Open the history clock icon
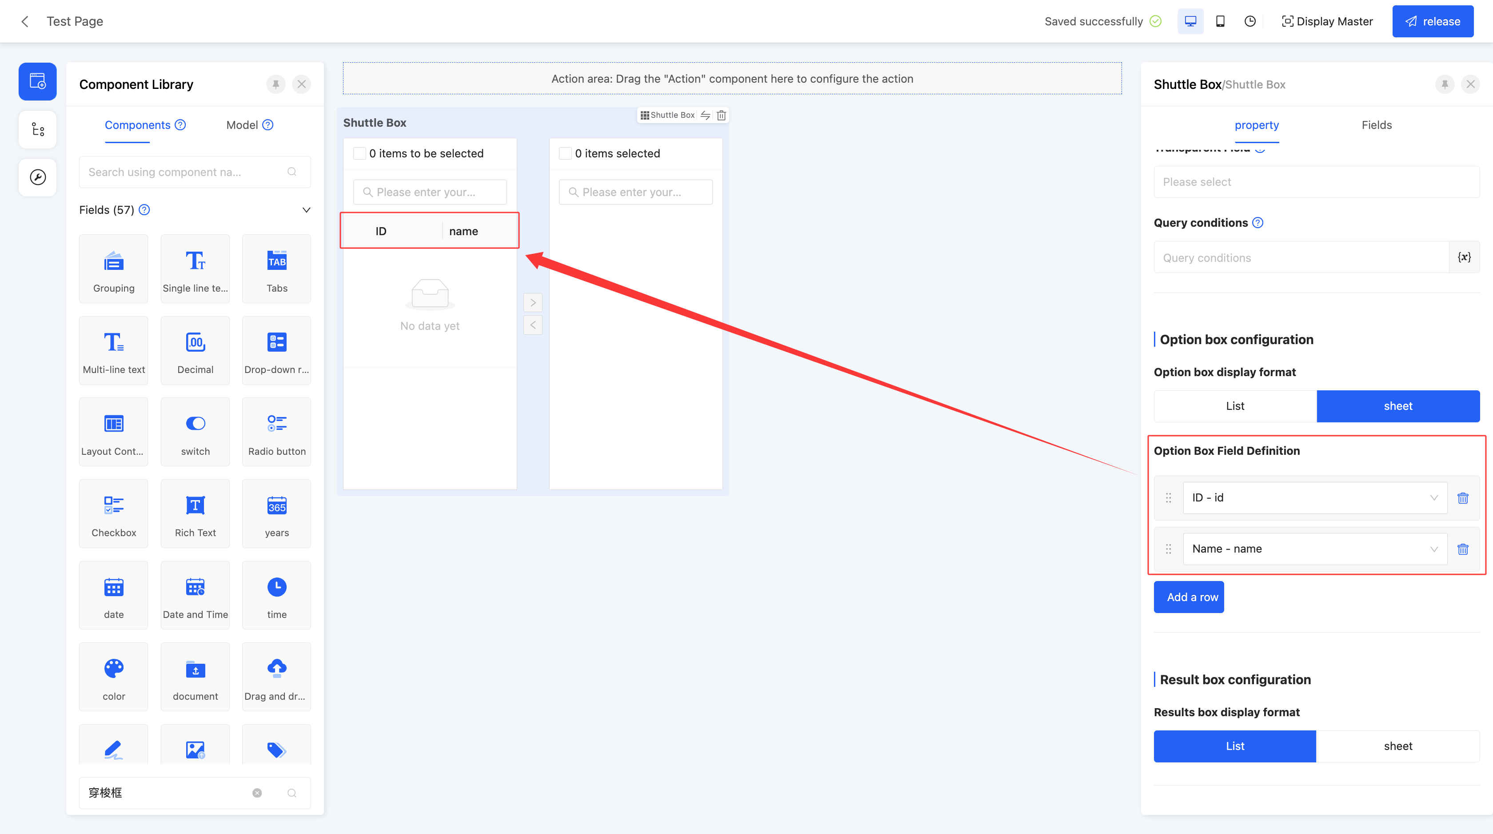Image resolution: width=1493 pixels, height=834 pixels. [1249, 21]
